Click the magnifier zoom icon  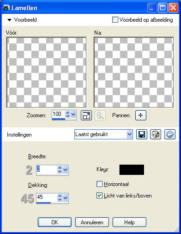pyautogui.click(x=100, y=115)
